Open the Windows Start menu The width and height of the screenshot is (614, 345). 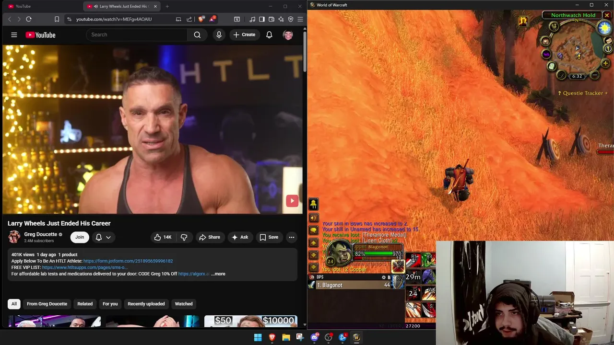(x=258, y=337)
